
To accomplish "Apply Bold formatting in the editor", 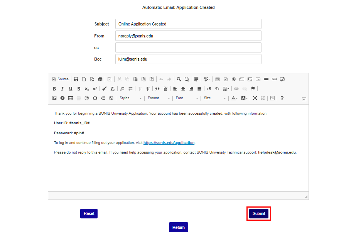I will coord(54,89).
